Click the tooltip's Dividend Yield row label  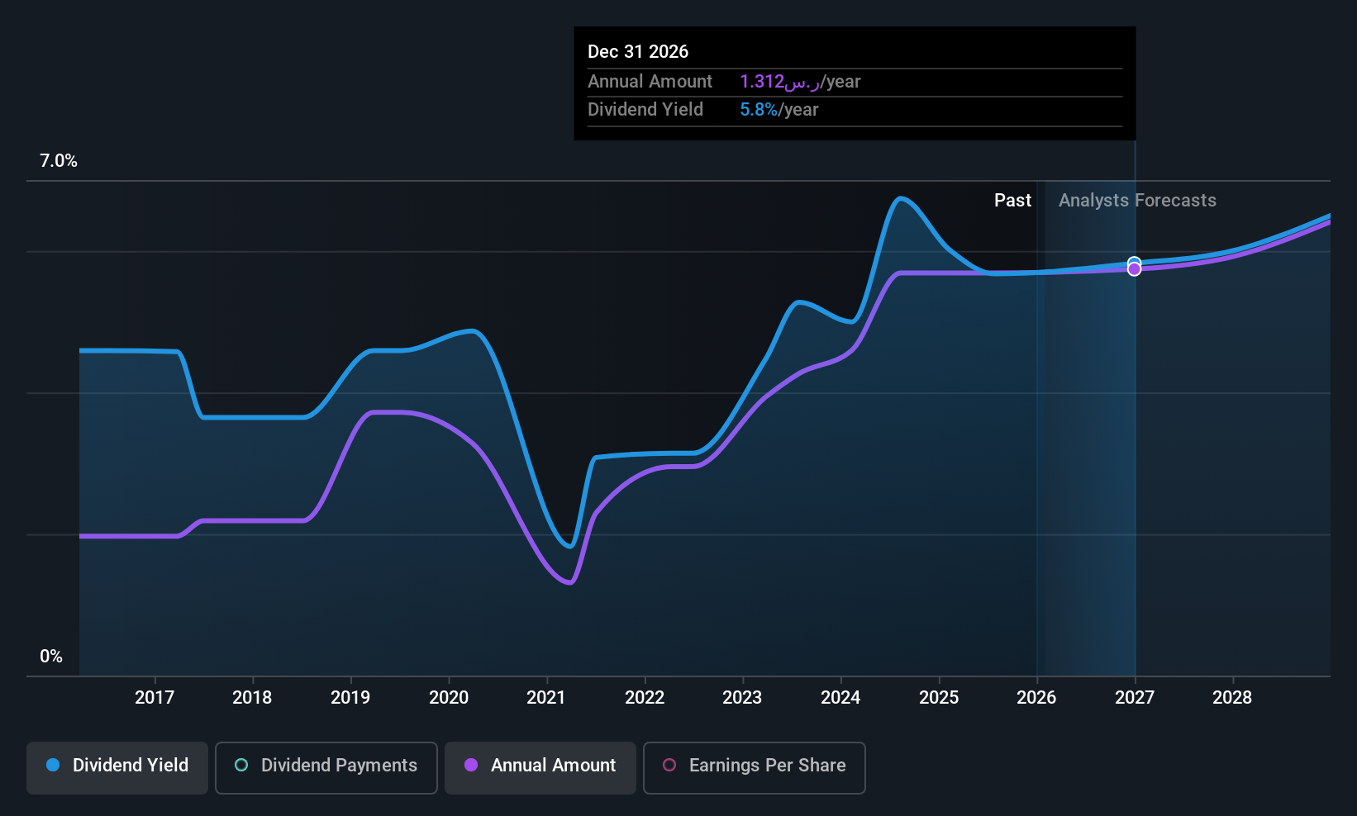click(x=645, y=110)
